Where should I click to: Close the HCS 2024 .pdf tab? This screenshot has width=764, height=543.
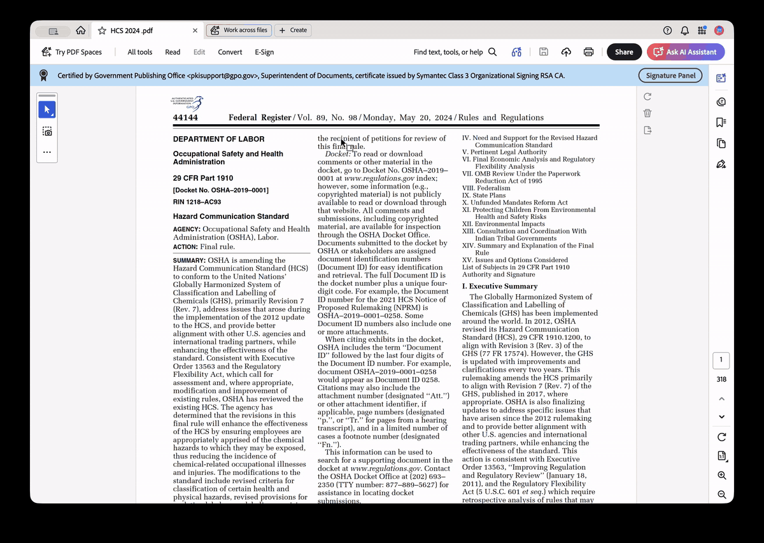[x=195, y=31]
